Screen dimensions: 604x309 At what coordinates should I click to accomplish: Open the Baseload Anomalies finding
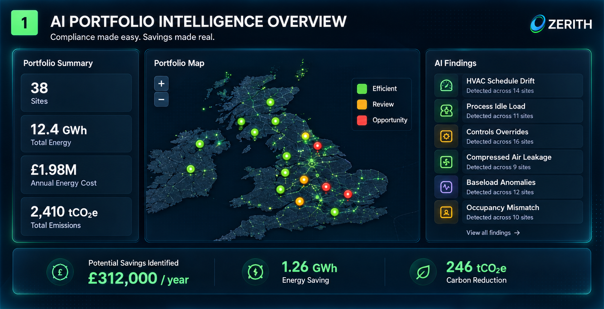tap(522, 187)
